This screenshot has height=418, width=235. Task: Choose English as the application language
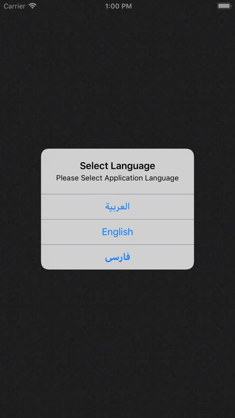[x=117, y=232]
